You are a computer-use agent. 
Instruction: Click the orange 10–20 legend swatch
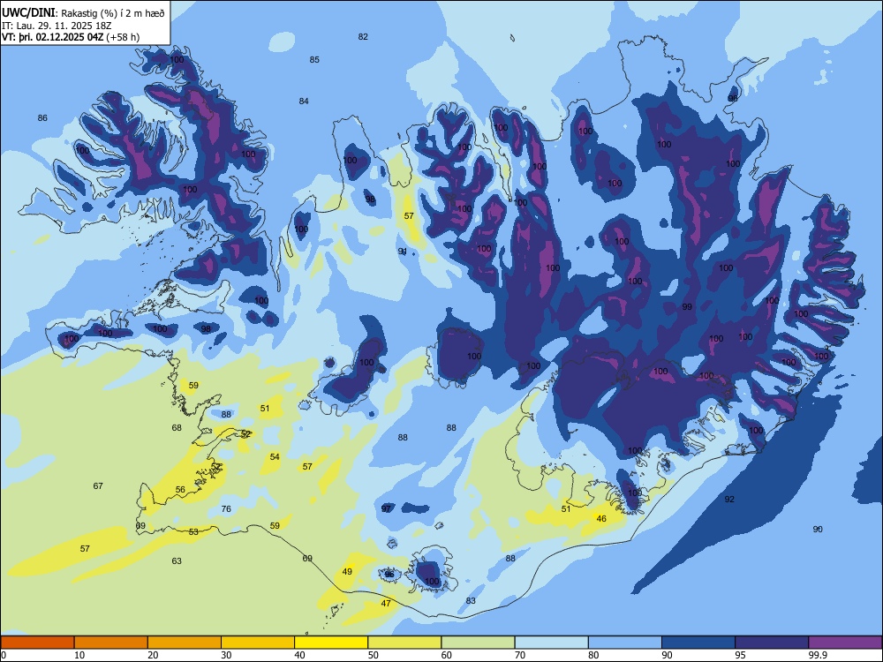pyautogui.click(x=111, y=643)
